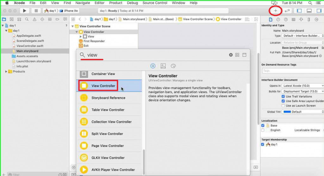Stop the running build
Viewport: 324px width, 176px height.
36,11
